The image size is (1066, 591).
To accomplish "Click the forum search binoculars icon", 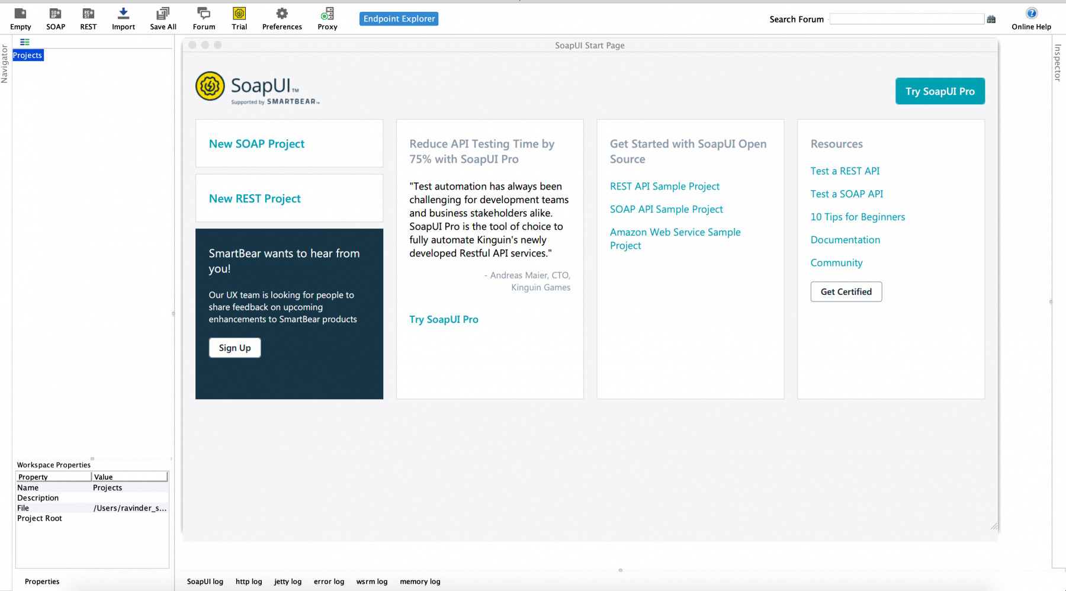I will tap(991, 20).
